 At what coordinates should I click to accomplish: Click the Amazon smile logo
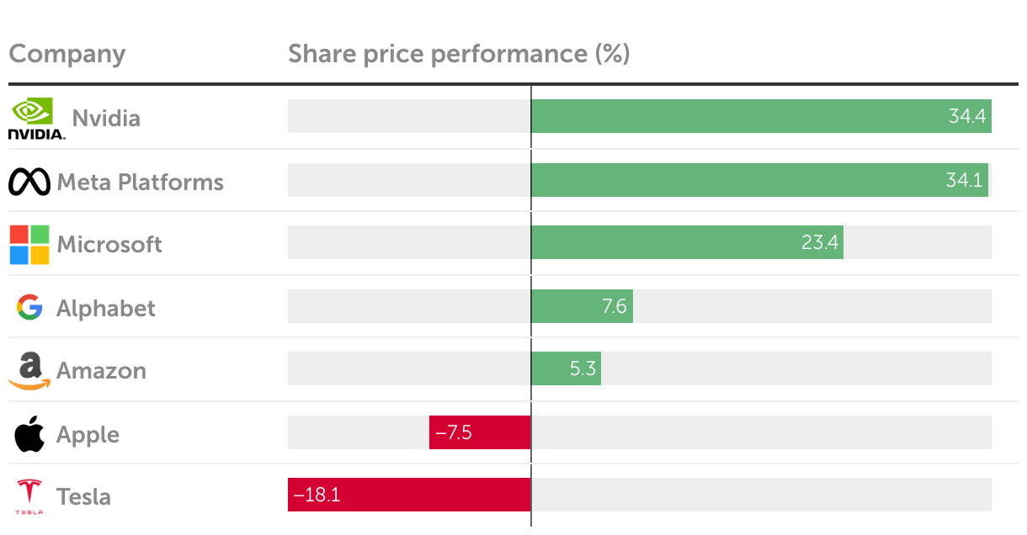coord(29,371)
